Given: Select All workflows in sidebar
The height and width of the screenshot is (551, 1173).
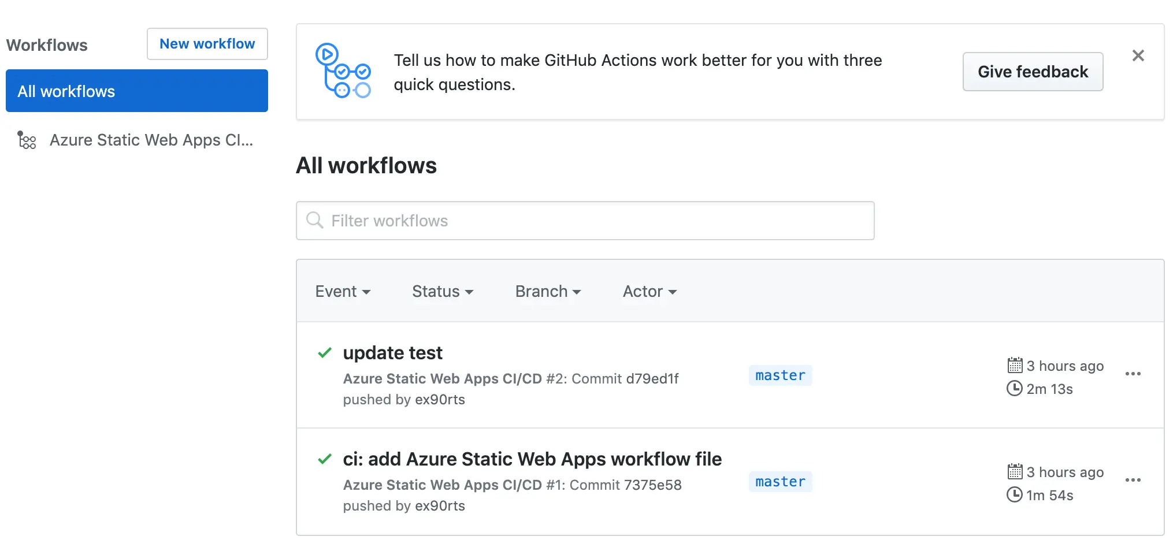Looking at the screenshot, I should (137, 91).
